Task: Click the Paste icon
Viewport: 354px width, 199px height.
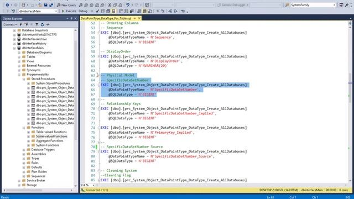Action: click(121, 5)
